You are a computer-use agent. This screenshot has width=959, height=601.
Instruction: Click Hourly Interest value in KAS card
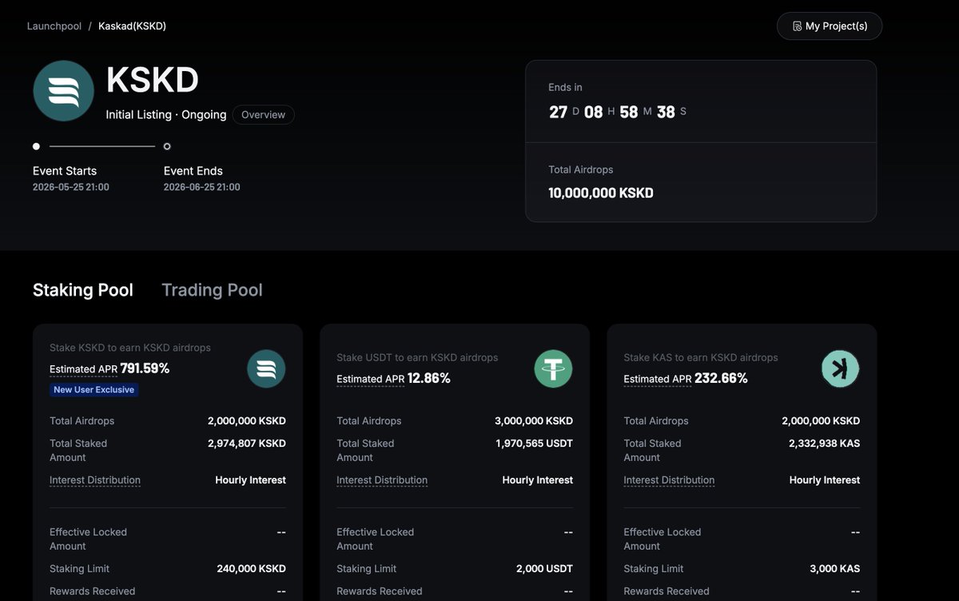[x=825, y=480]
